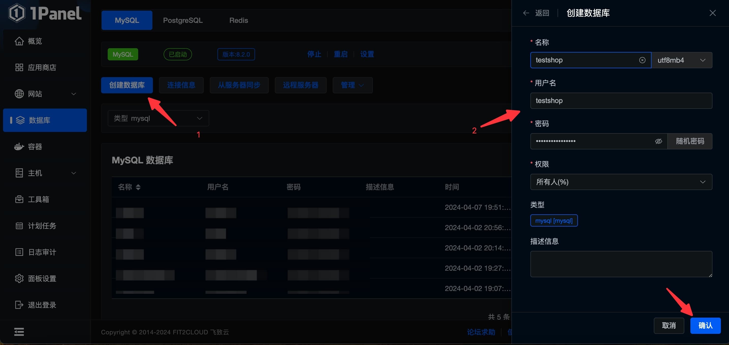Screen dimensions: 729x345
Task: Click the 2024-04-02 20:14 time cell
Action: pos(478,248)
